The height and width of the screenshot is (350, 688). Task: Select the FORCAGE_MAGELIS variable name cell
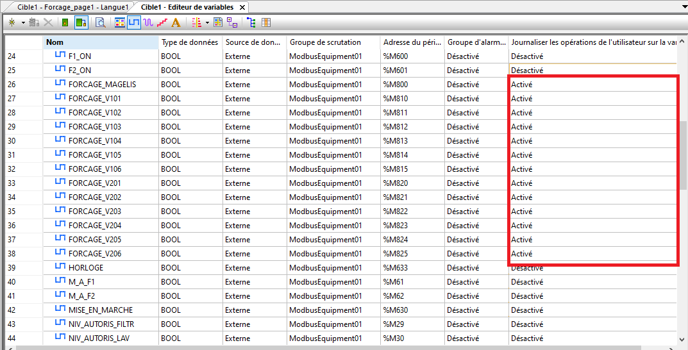(x=102, y=85)
